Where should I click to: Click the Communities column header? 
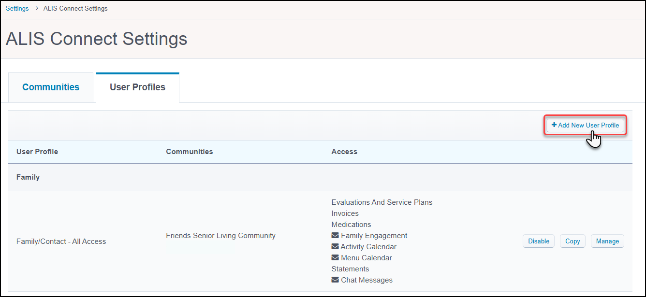pos(189,151)
